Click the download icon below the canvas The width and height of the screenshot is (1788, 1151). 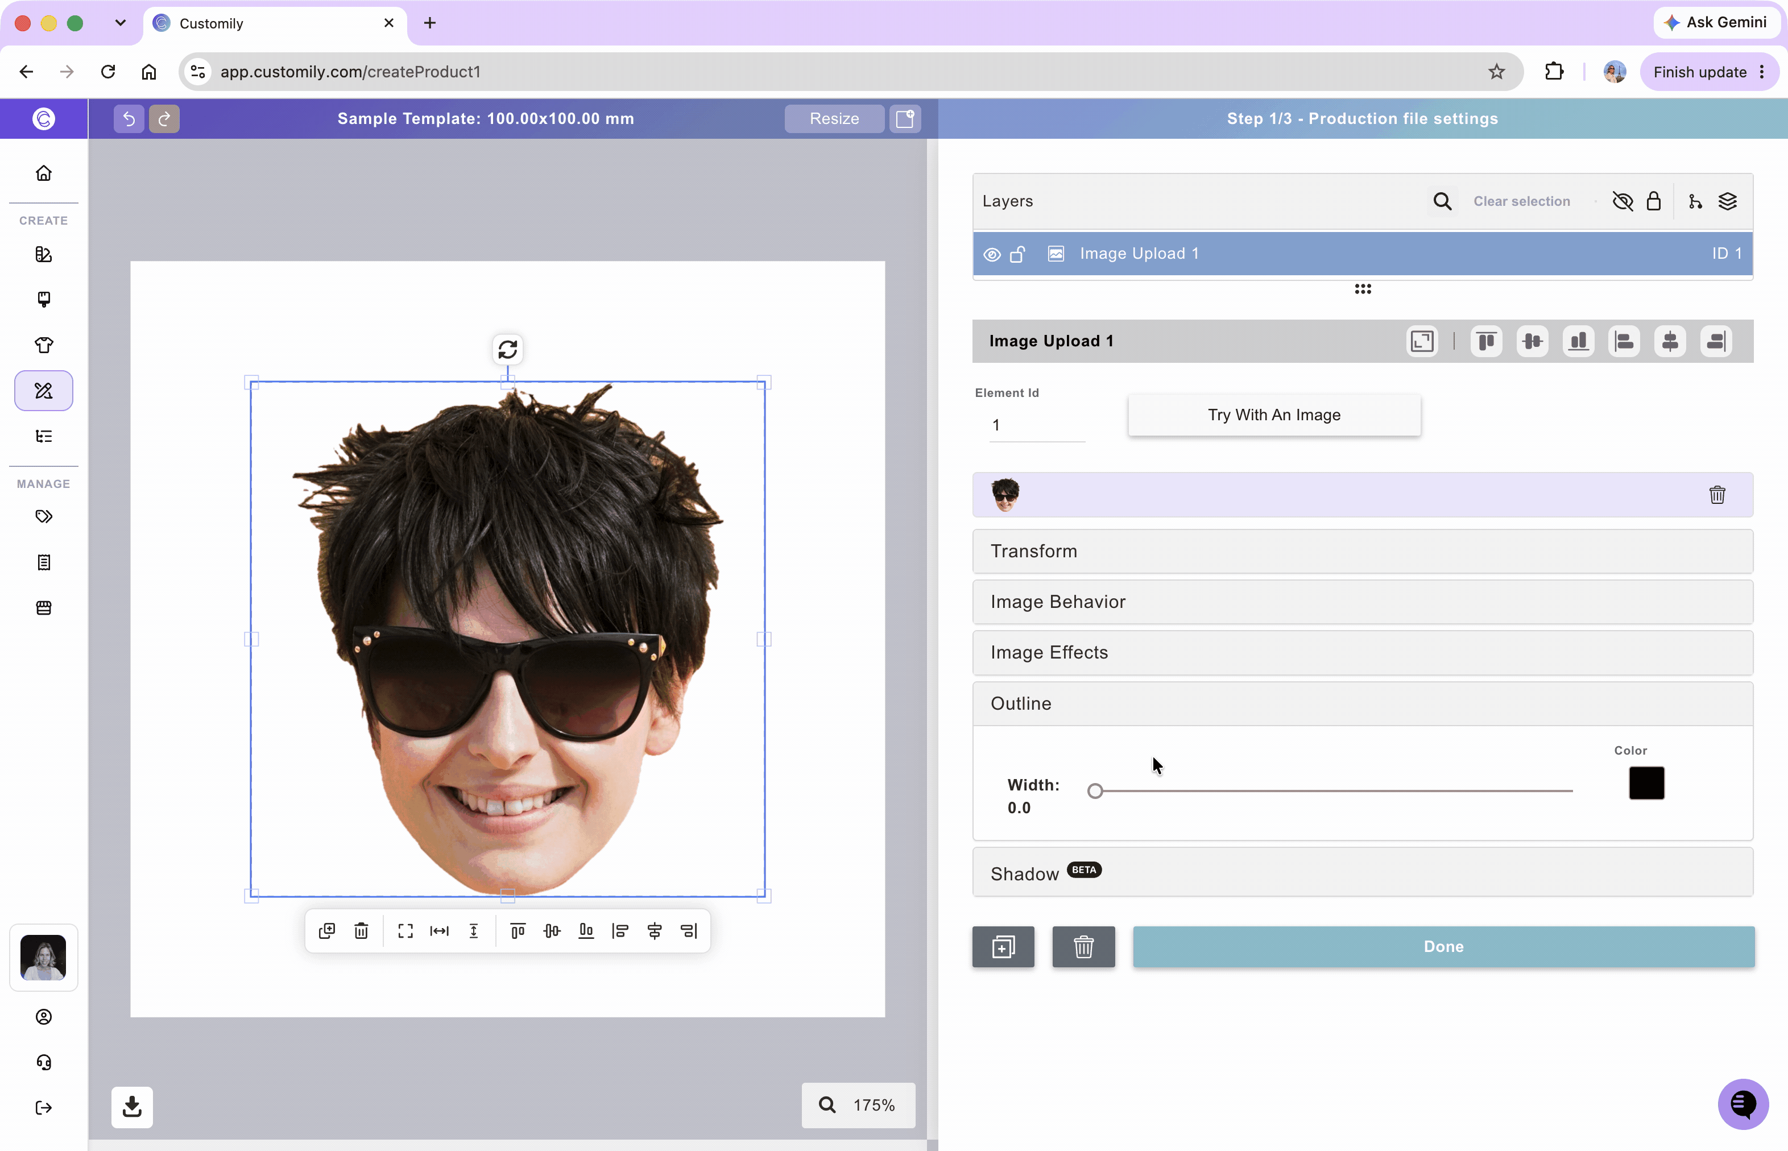click(133, 1107)
